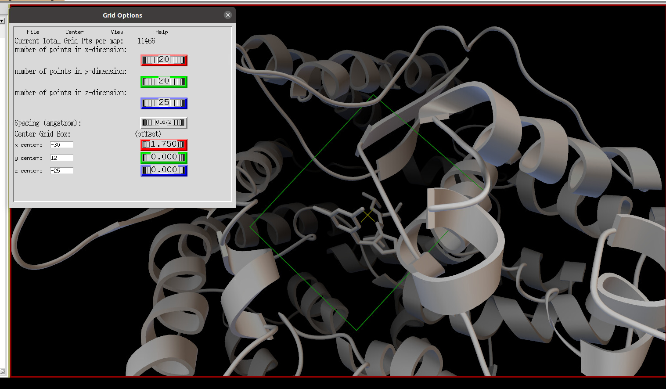Click the total grid points value 11466
Image resolution: width=666 pixels, height=389 pixels.
(x=146, y=41)
